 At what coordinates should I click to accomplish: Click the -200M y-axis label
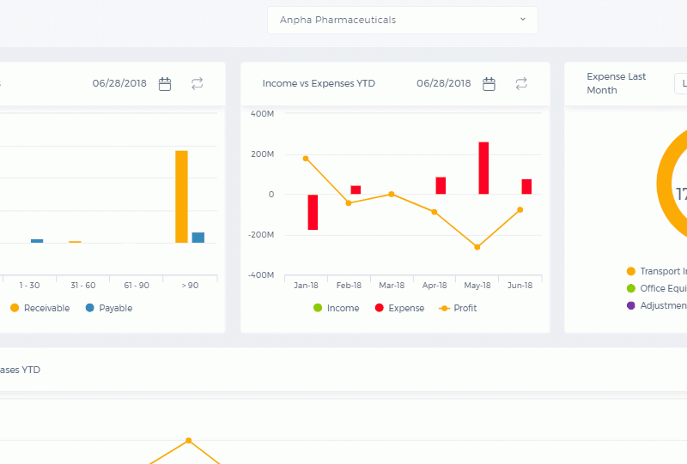(x=261, y=235)
